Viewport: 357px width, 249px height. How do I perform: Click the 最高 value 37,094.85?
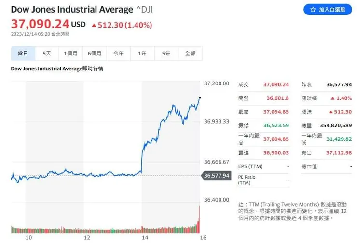point(276,112)
